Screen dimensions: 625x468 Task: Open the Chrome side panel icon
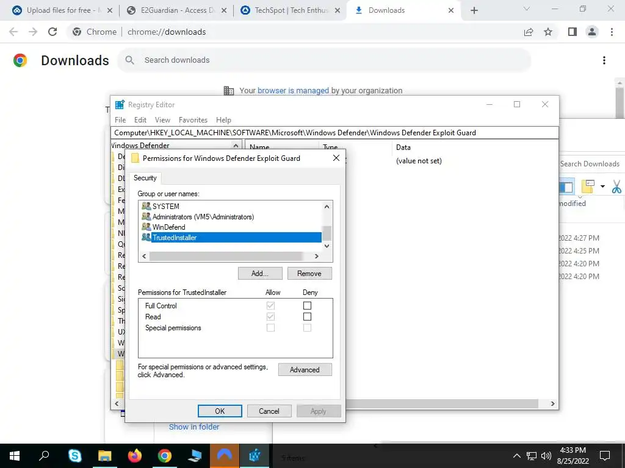pos(573,32)
